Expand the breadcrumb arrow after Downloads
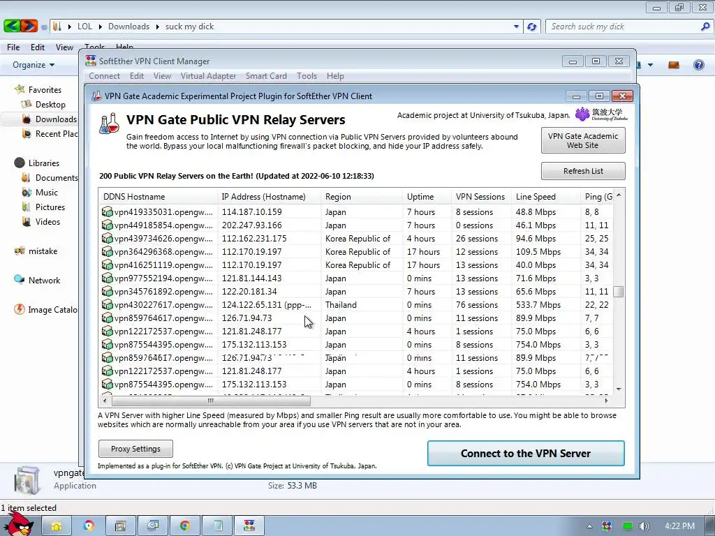Screen dimensions: 715x536 pyautogui.click(x=157, y=27)
